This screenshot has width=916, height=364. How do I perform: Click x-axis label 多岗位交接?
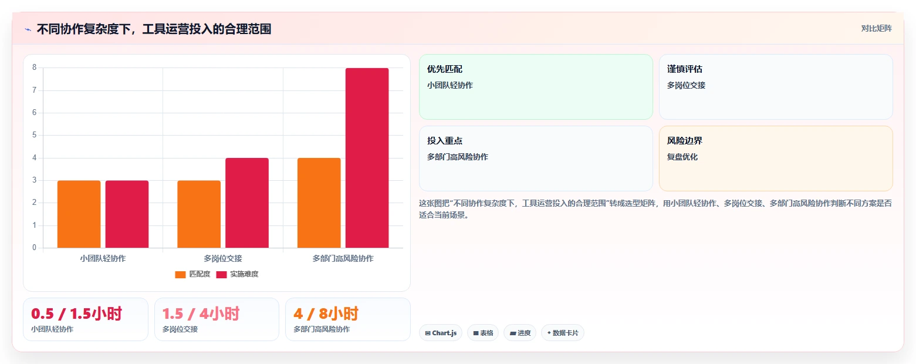[223, 258]
